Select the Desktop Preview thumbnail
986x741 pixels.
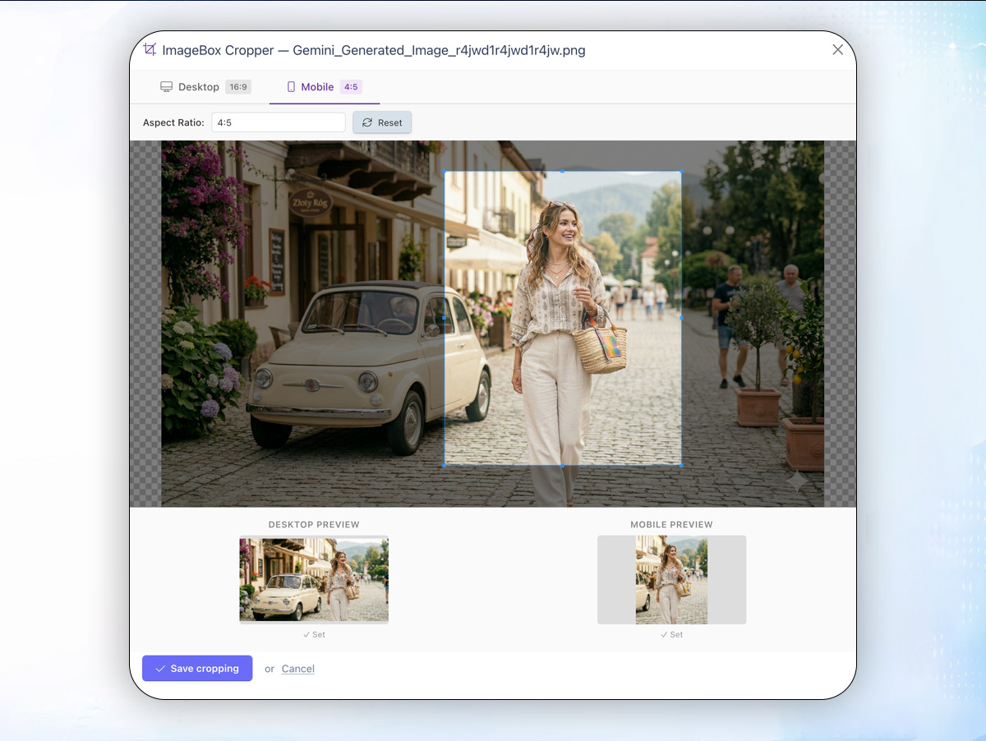314,580
